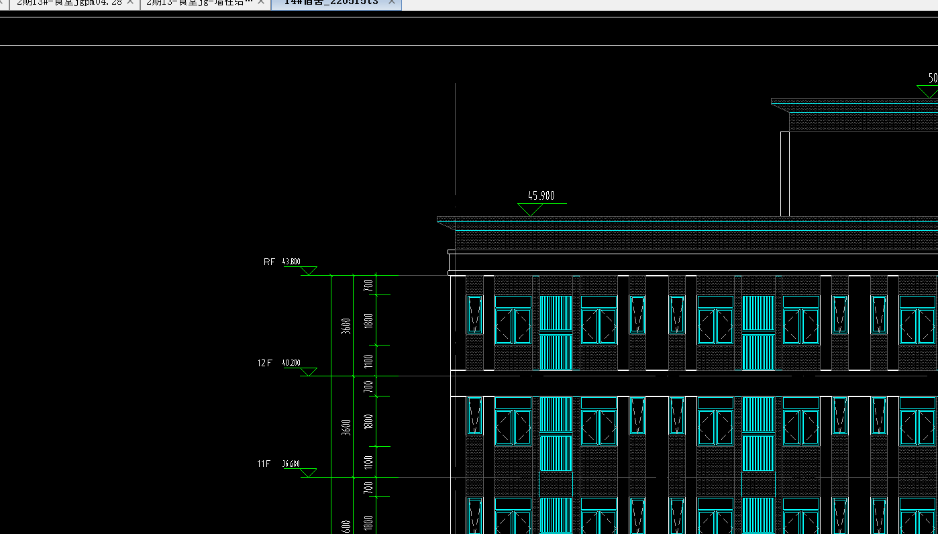The image size is (938, 534).
Task: Close the 14#宿舍 drawing tab
Action: pos(392,3)
